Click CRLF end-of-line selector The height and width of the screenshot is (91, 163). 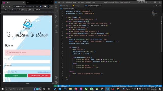coord(141,86)
